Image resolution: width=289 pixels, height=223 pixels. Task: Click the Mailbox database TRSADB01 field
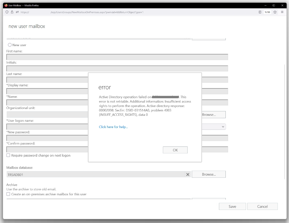click(x=96, y=174)
